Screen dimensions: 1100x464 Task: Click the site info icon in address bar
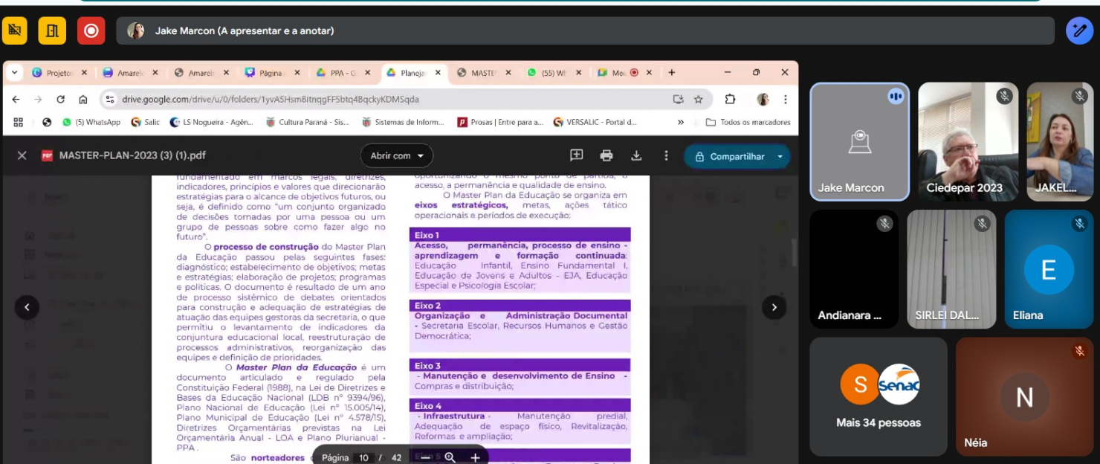point(110,99)
